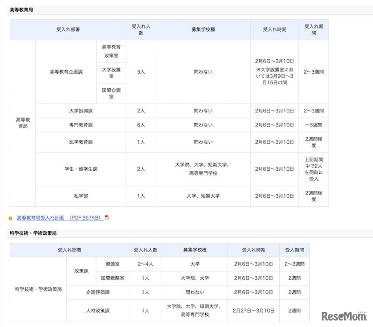Click the 2月27日～3月10日 date cell
Screen dimensions: 373x327
pyautogui.click(x=254, y=310)
